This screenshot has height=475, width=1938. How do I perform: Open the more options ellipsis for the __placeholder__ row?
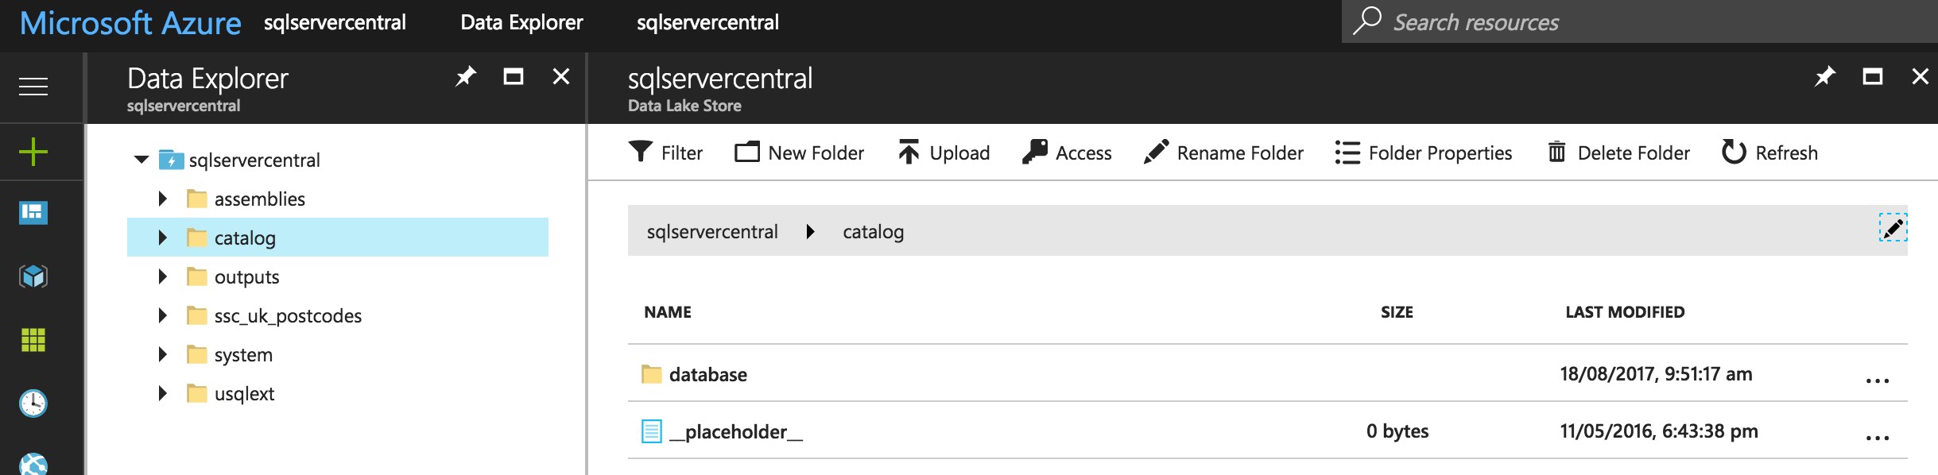coord(1877,438)
